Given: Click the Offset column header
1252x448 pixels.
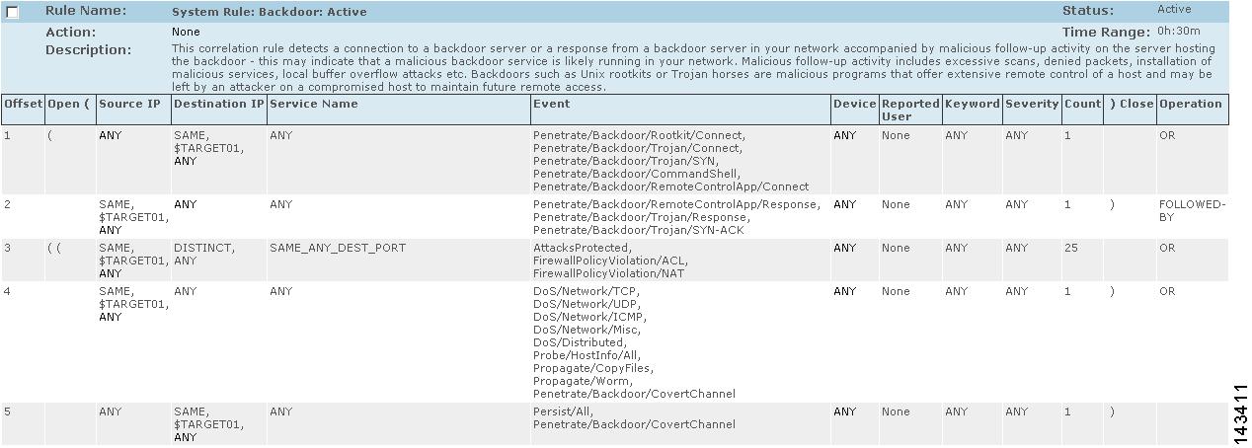Looking at the screenshot, I should pyautogui.click(x=23, y=104).
